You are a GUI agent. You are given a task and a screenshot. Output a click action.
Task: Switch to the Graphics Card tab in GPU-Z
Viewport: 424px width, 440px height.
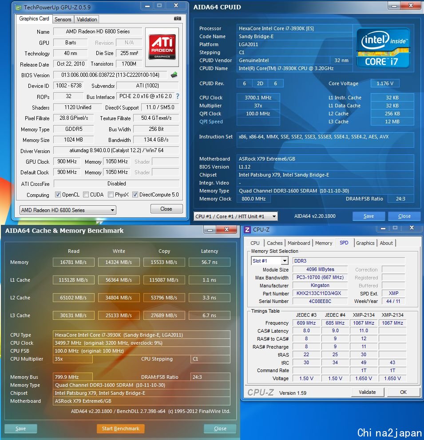(34, 19)
